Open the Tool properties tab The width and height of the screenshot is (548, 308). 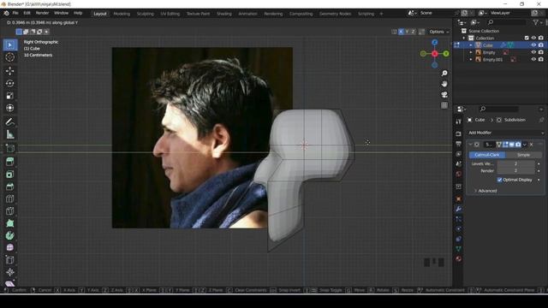(x=459, y=121)
